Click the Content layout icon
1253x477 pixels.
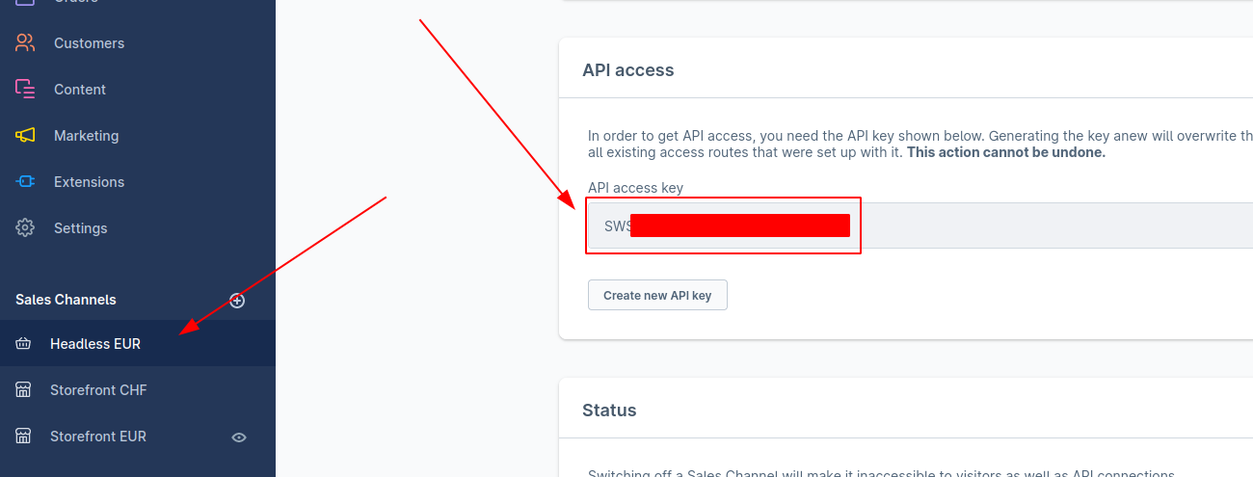click(25, 90)
